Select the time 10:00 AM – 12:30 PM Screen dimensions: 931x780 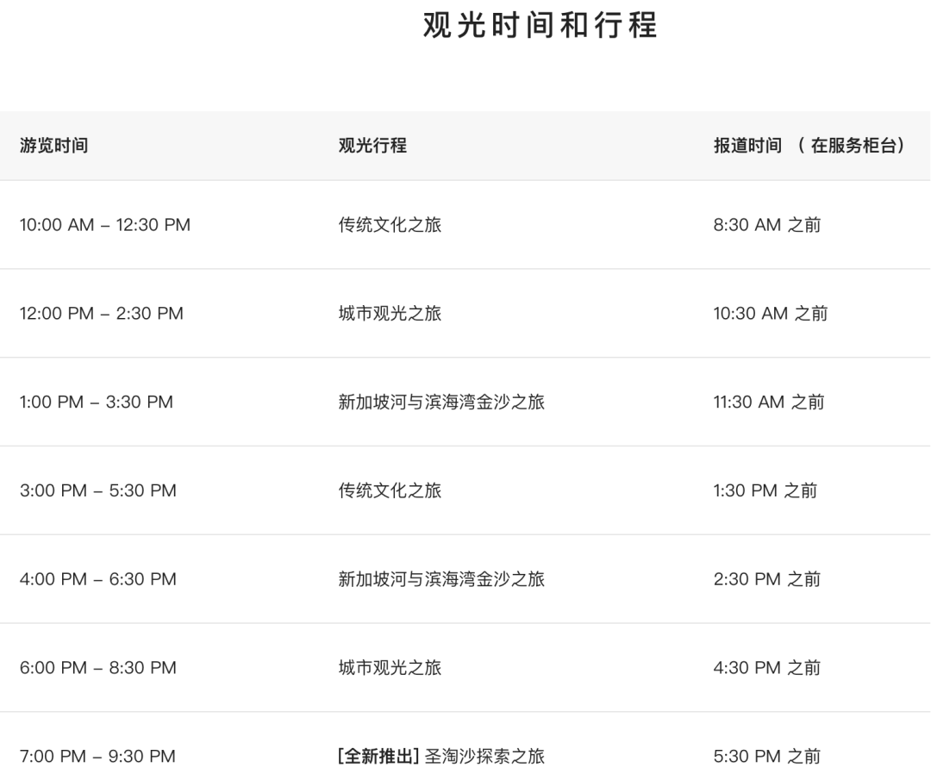(x=105, y=225)
